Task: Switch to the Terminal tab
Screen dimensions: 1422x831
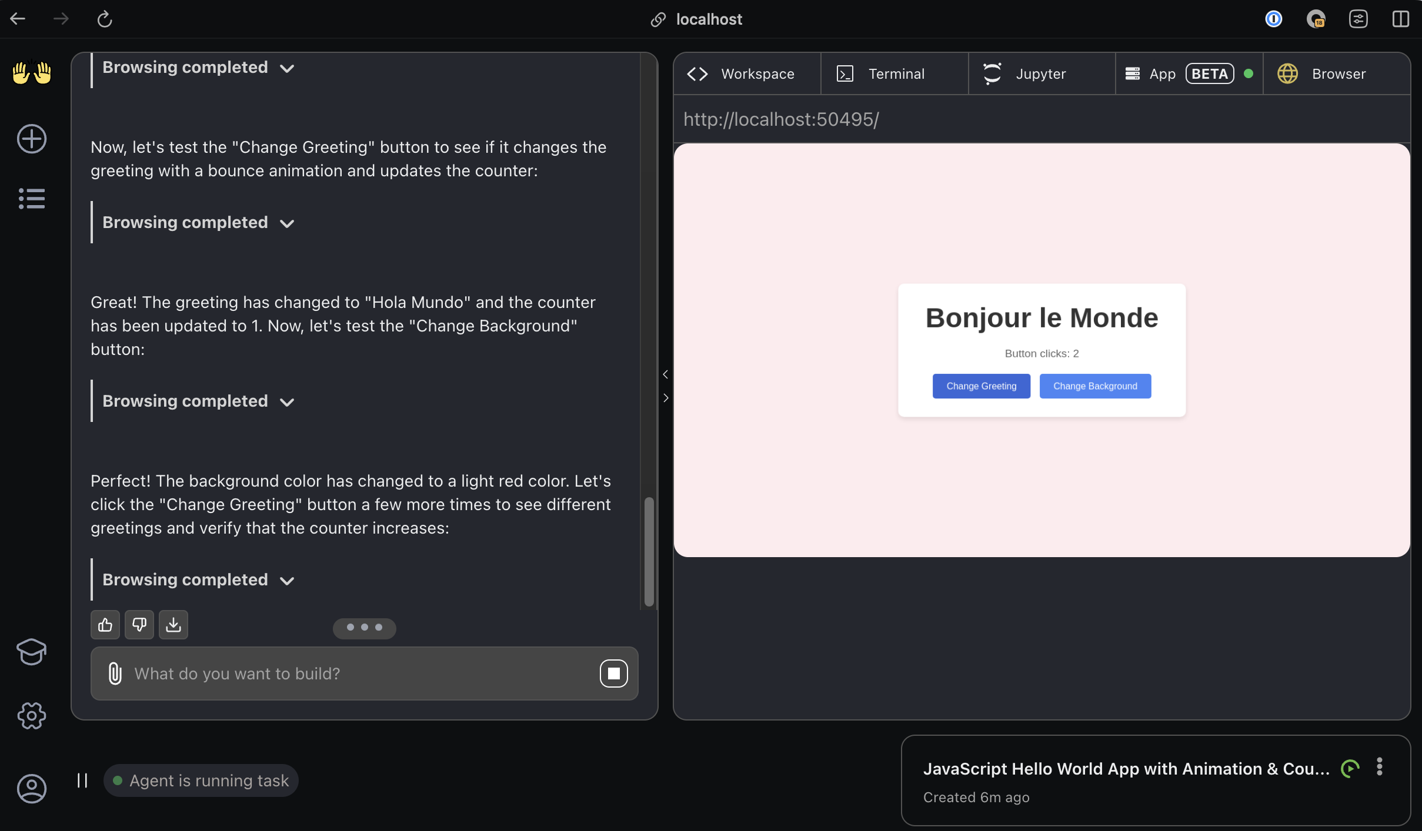Action: coord(896,73)
